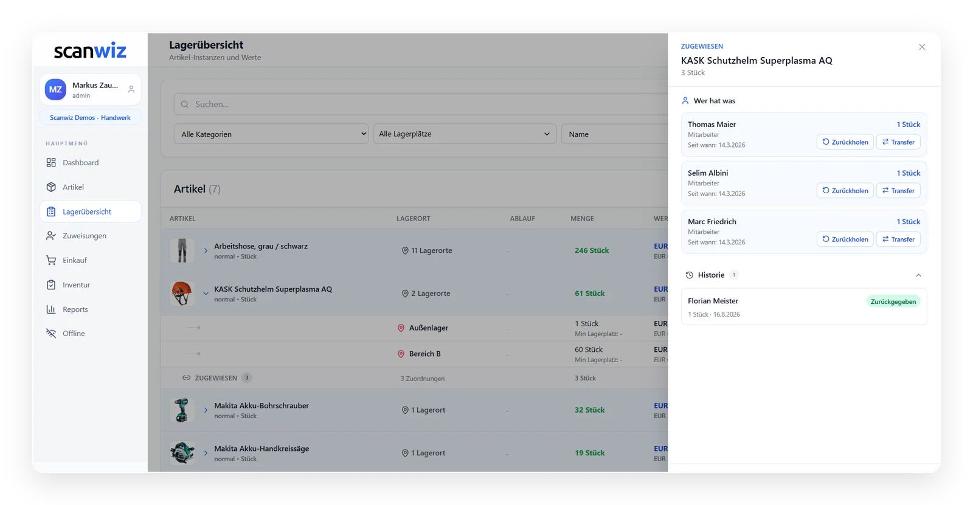
Task: Click the red pin icon for Außenlager
Action: point(401,328)
